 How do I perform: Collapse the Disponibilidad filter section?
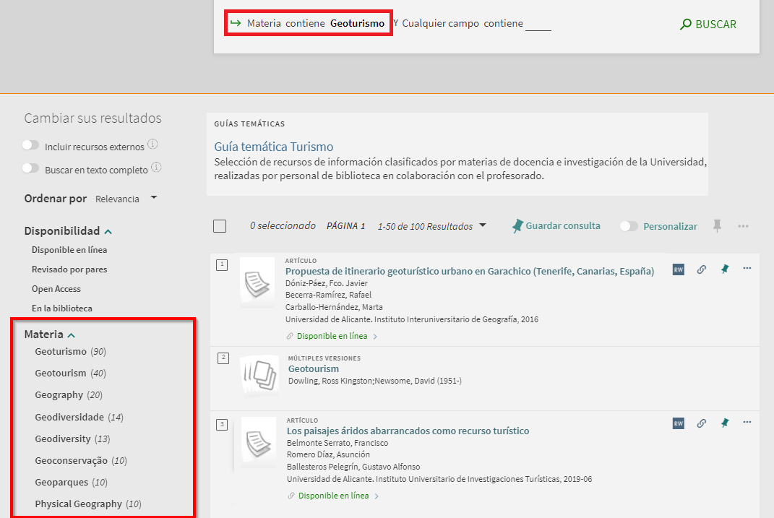[108, 232]
